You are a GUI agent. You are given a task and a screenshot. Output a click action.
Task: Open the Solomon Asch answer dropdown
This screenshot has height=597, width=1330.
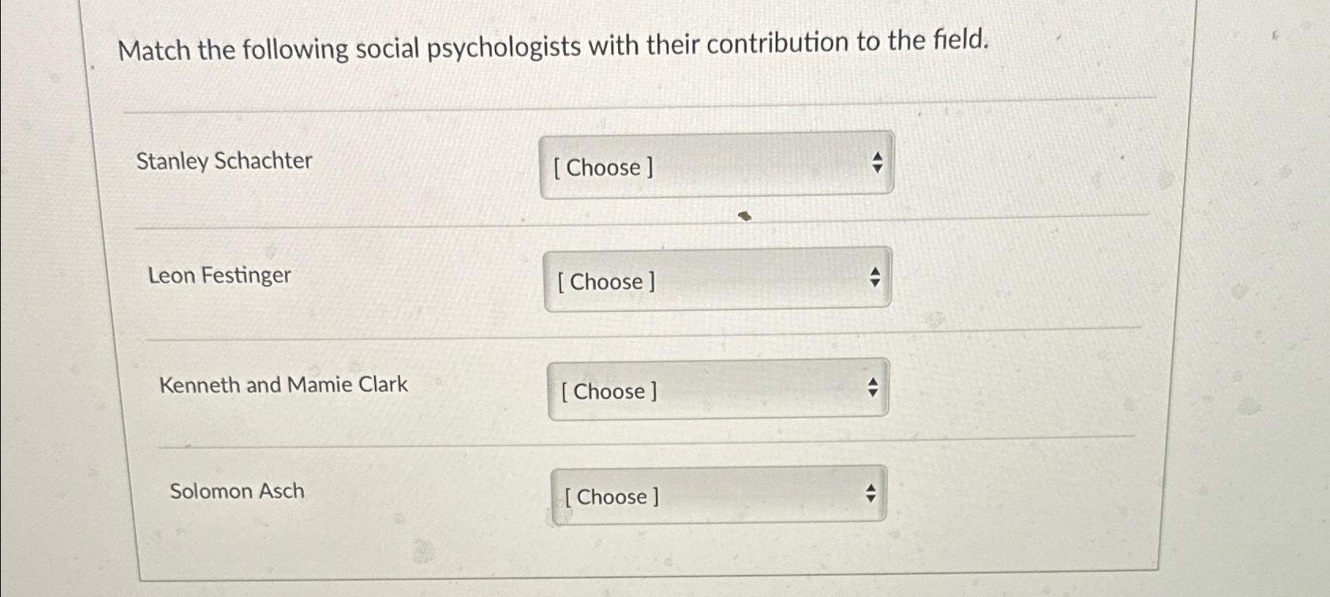pyautogui.click(x=714, y=494)
